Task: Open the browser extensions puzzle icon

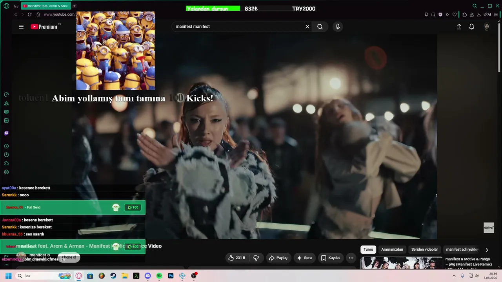Action: pos(465,14)
